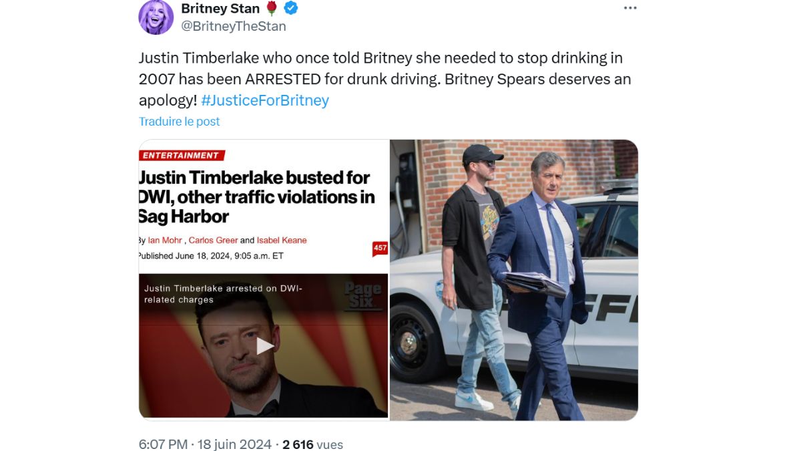Open the tweet's more options menu
801x451 pixels.
(630, 8)
